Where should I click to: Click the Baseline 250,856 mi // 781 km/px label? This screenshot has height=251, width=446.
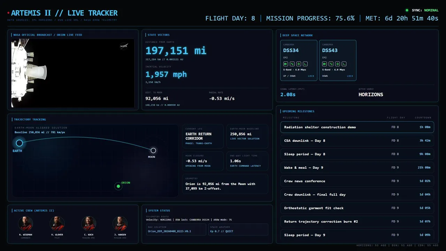coord(40,132)
